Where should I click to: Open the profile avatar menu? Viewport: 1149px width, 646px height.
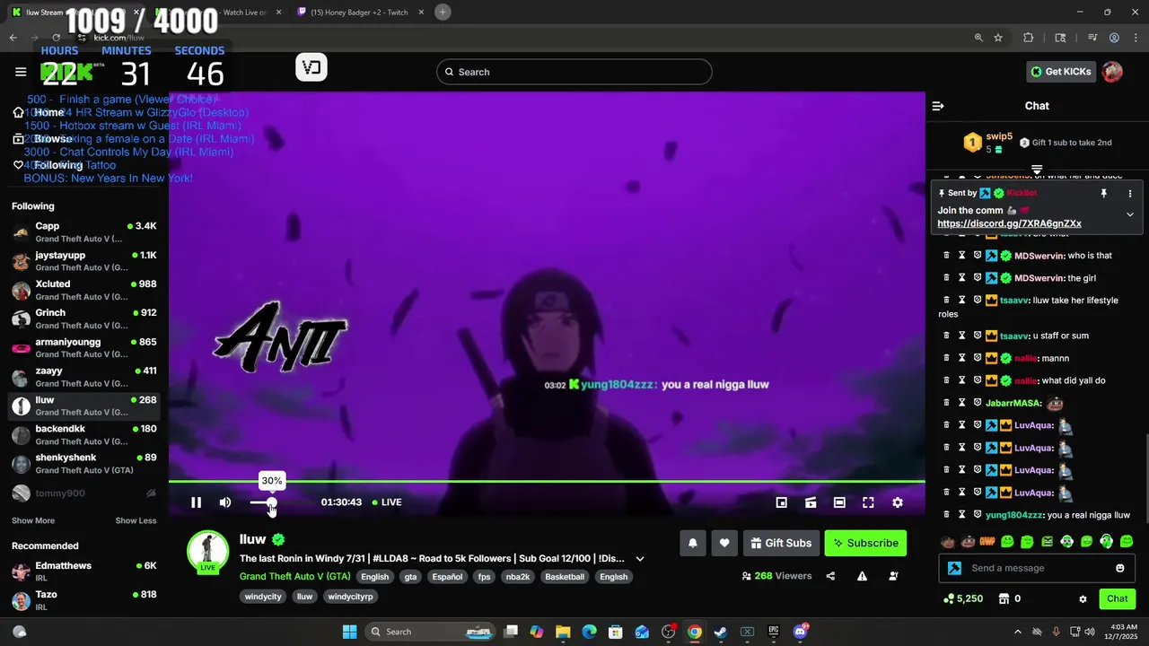[x=1112, y=72]
